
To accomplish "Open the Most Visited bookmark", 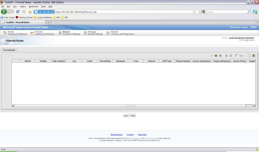I will (x=7, y=17).
